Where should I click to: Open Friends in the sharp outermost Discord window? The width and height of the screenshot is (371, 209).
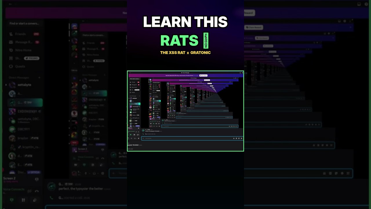tap(134, 82)
